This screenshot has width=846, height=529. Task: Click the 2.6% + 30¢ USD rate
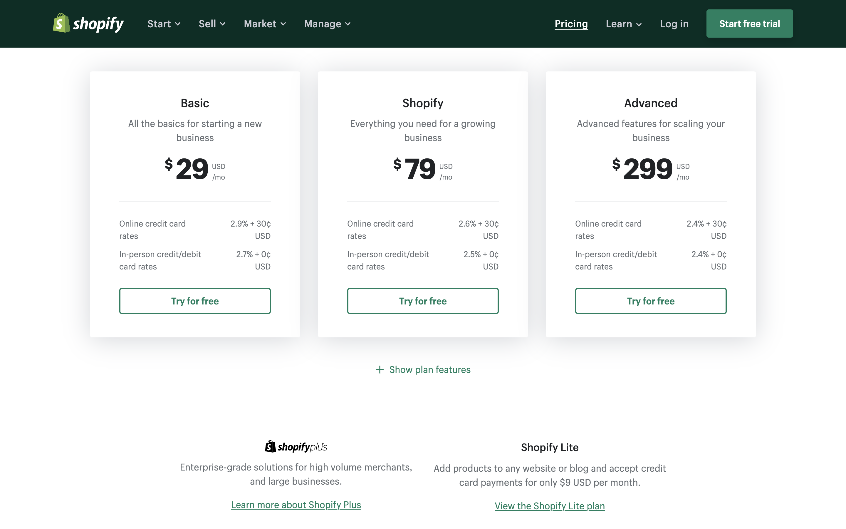click(x=478, y=230)
